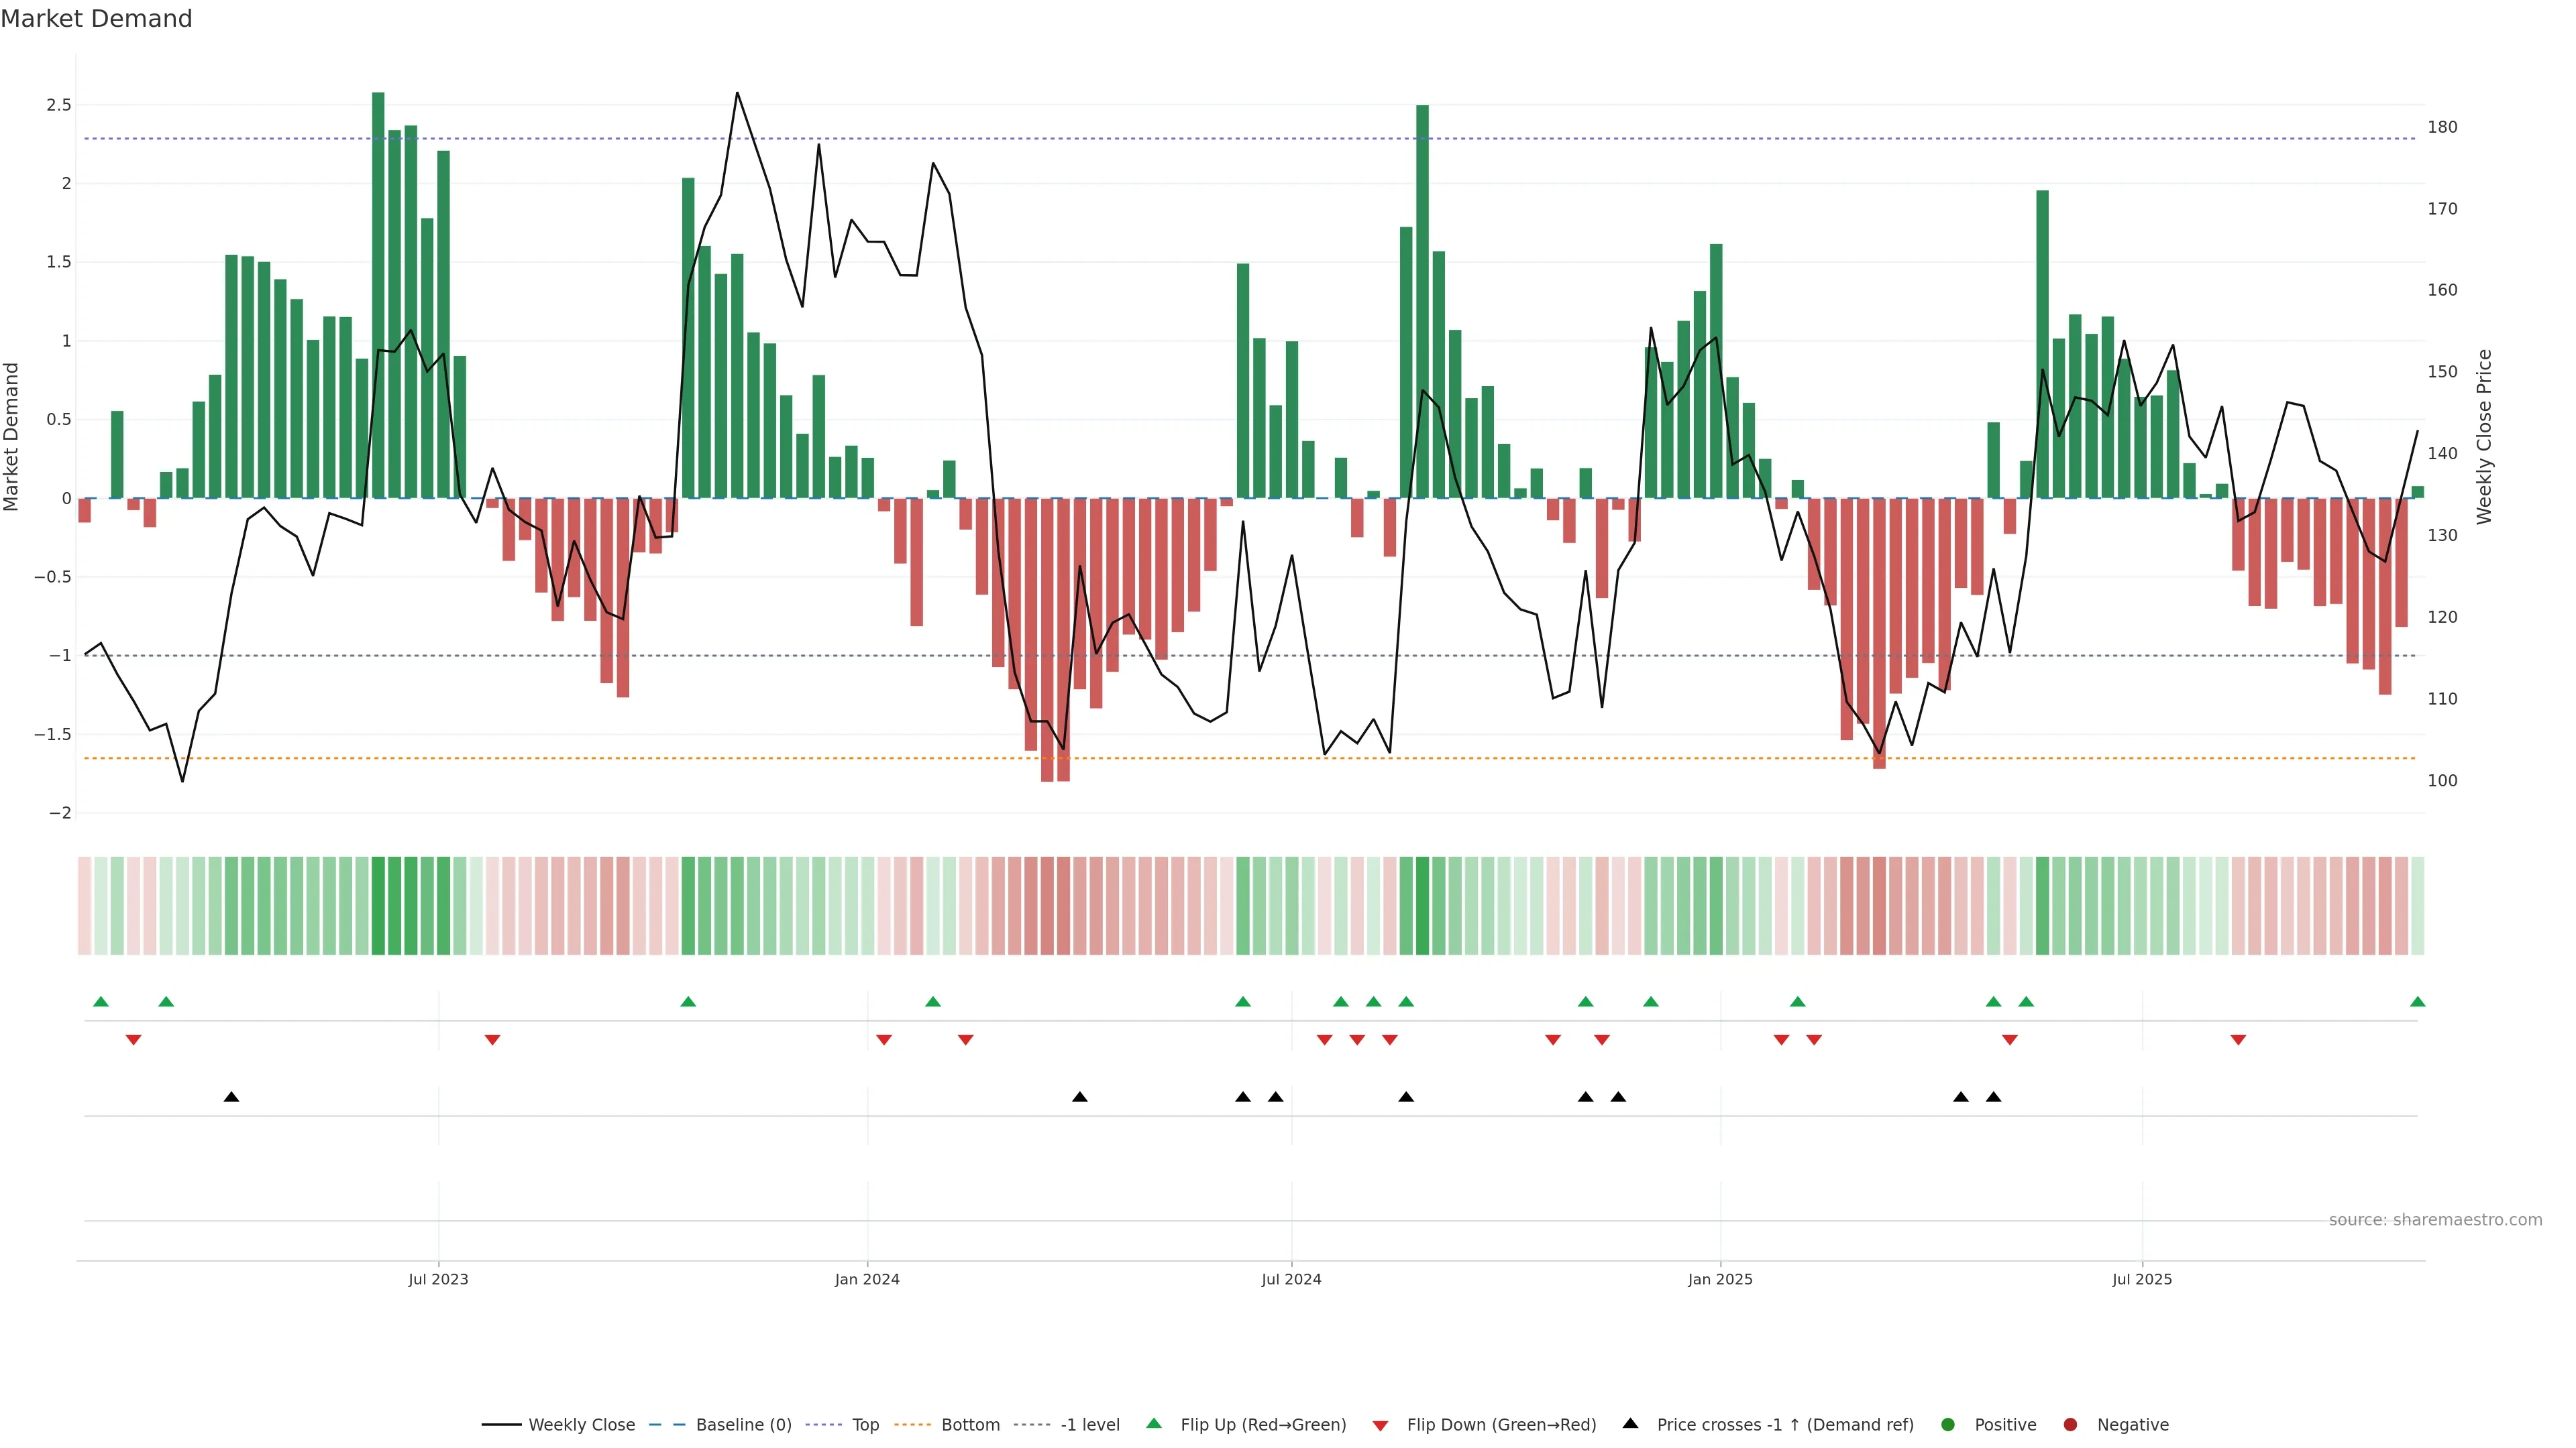Click Weekly Close Price axis title

2484,436
